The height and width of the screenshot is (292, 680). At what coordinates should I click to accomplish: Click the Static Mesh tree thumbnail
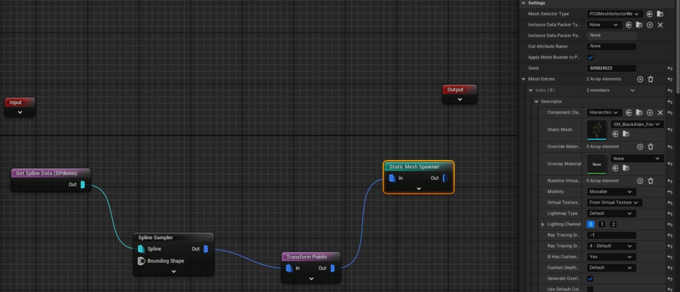(597, 130)
